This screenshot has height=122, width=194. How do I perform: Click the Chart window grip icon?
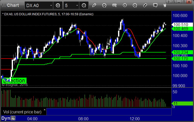tap(4, 5)
